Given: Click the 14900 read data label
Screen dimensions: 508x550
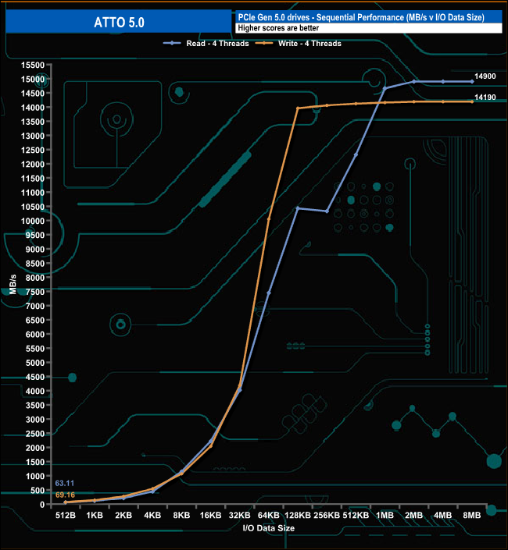Looking at the screenshot, I should coord(486,76).
